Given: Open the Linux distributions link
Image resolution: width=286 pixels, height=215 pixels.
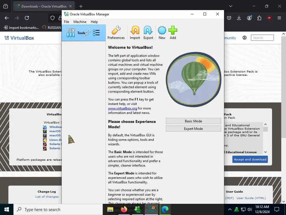Looking at the screenshot, I should coord(56,140).
